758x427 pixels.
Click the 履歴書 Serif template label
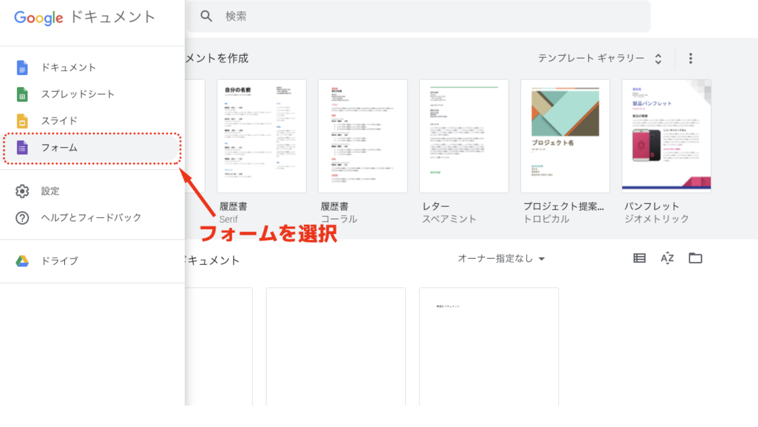pyautogui.click(x=233, y=212)
